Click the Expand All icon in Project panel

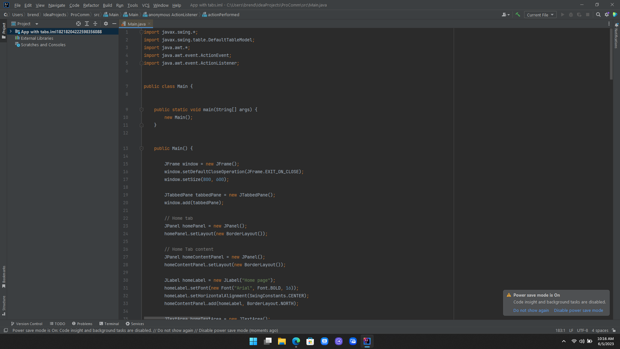pos(87,24)
